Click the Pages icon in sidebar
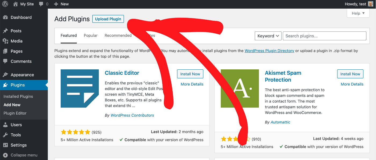 tap(5, 51)
